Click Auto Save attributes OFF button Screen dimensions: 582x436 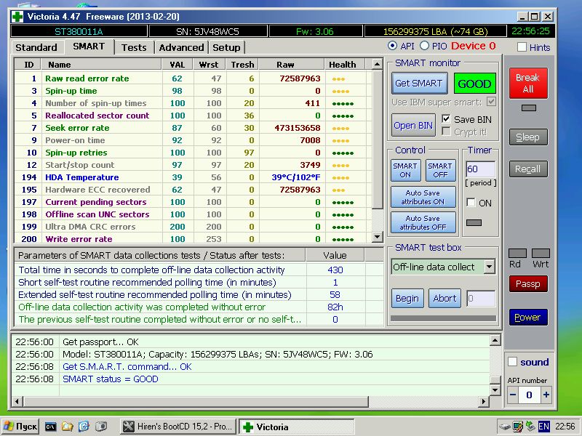tap(423, 222)
